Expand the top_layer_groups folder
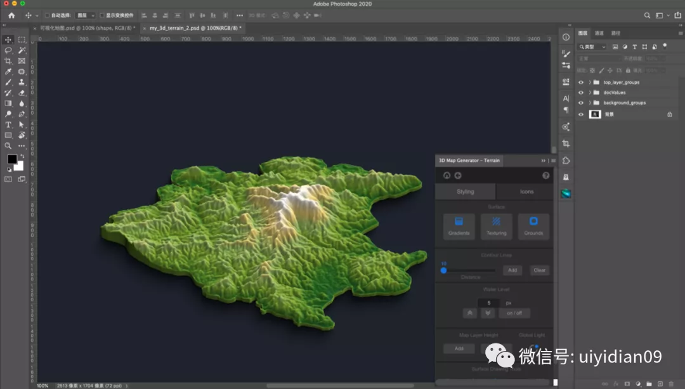Image resolution: width=685 pixels, height=389 pixels. (x=590, y=82)
